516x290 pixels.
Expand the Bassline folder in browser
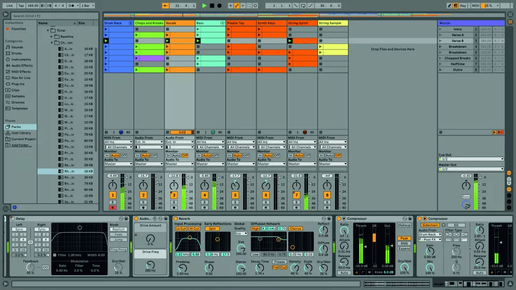(52, 36)
